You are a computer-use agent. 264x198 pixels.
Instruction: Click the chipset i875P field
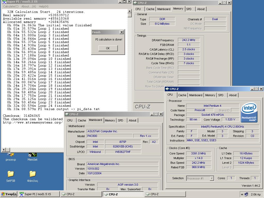click(123, 142)
